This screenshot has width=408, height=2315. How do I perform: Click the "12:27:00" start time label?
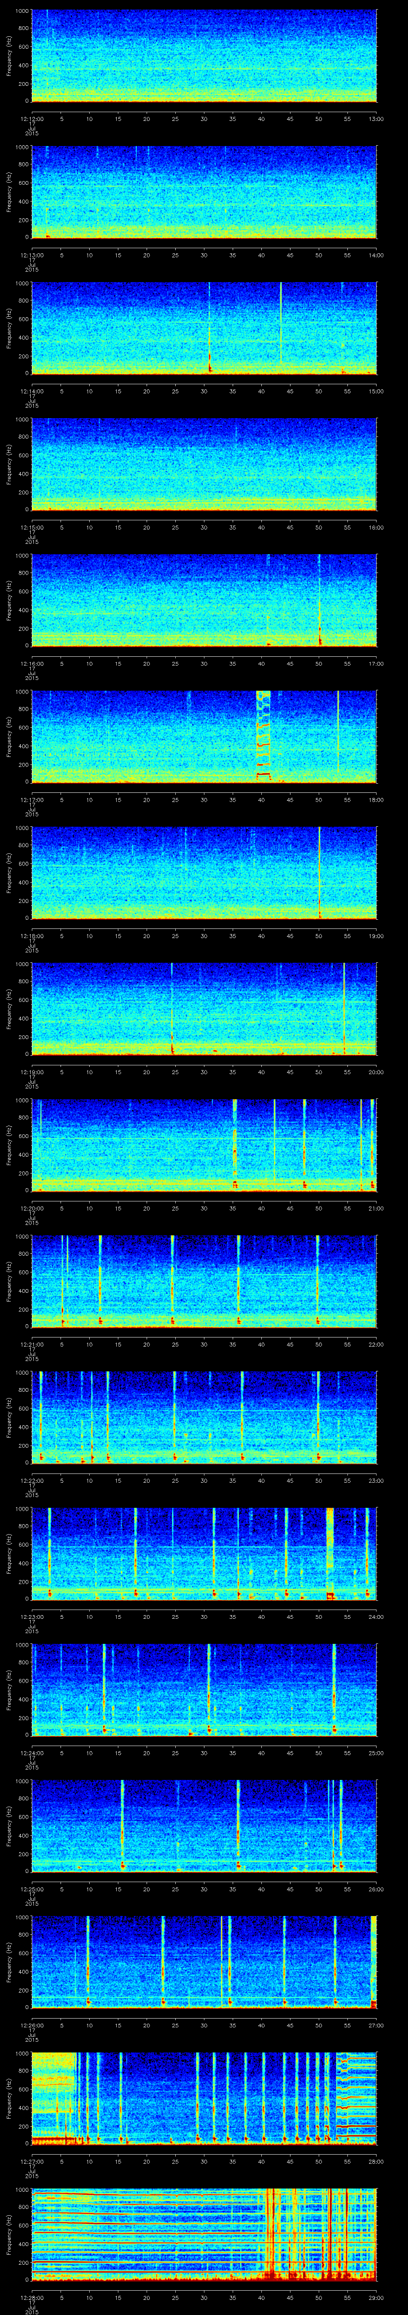pos(32,2161)
